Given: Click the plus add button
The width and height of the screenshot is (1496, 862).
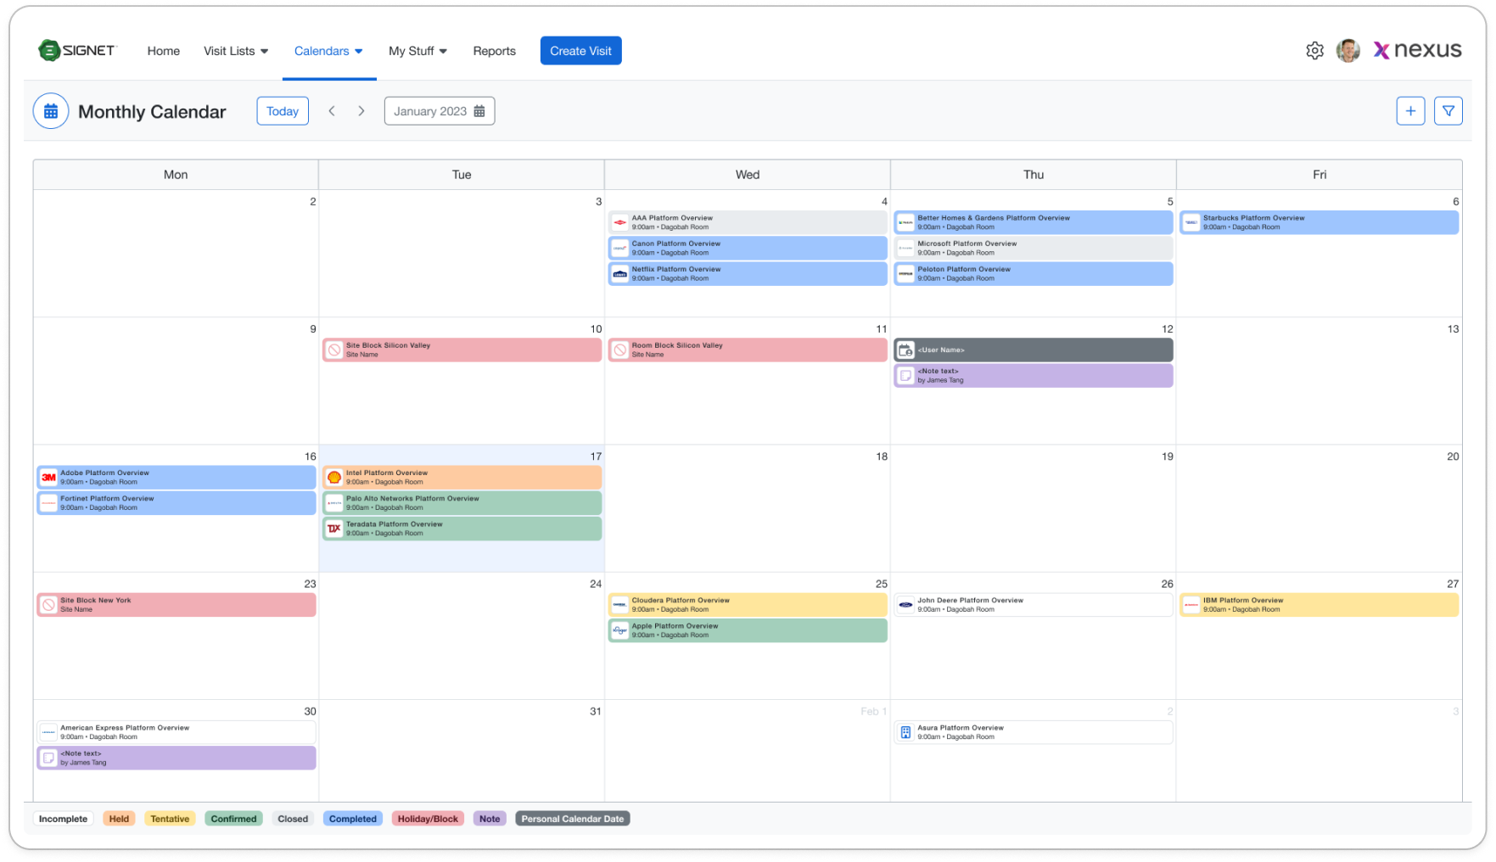Looking at the screenshot, I should pos(1410,111).
